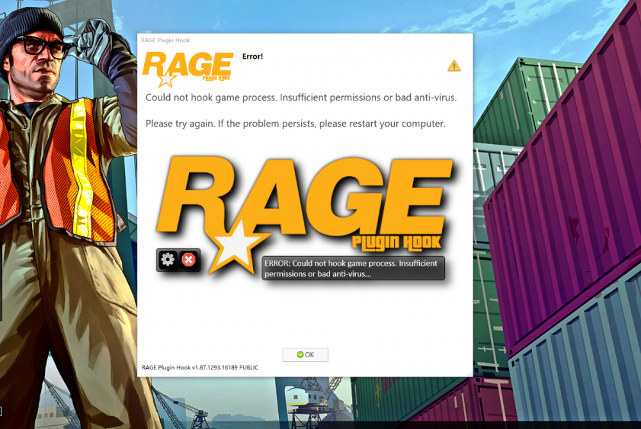
Task: Click the large RAGE Plugin Hook splash logo
Action: coord(305,214)
